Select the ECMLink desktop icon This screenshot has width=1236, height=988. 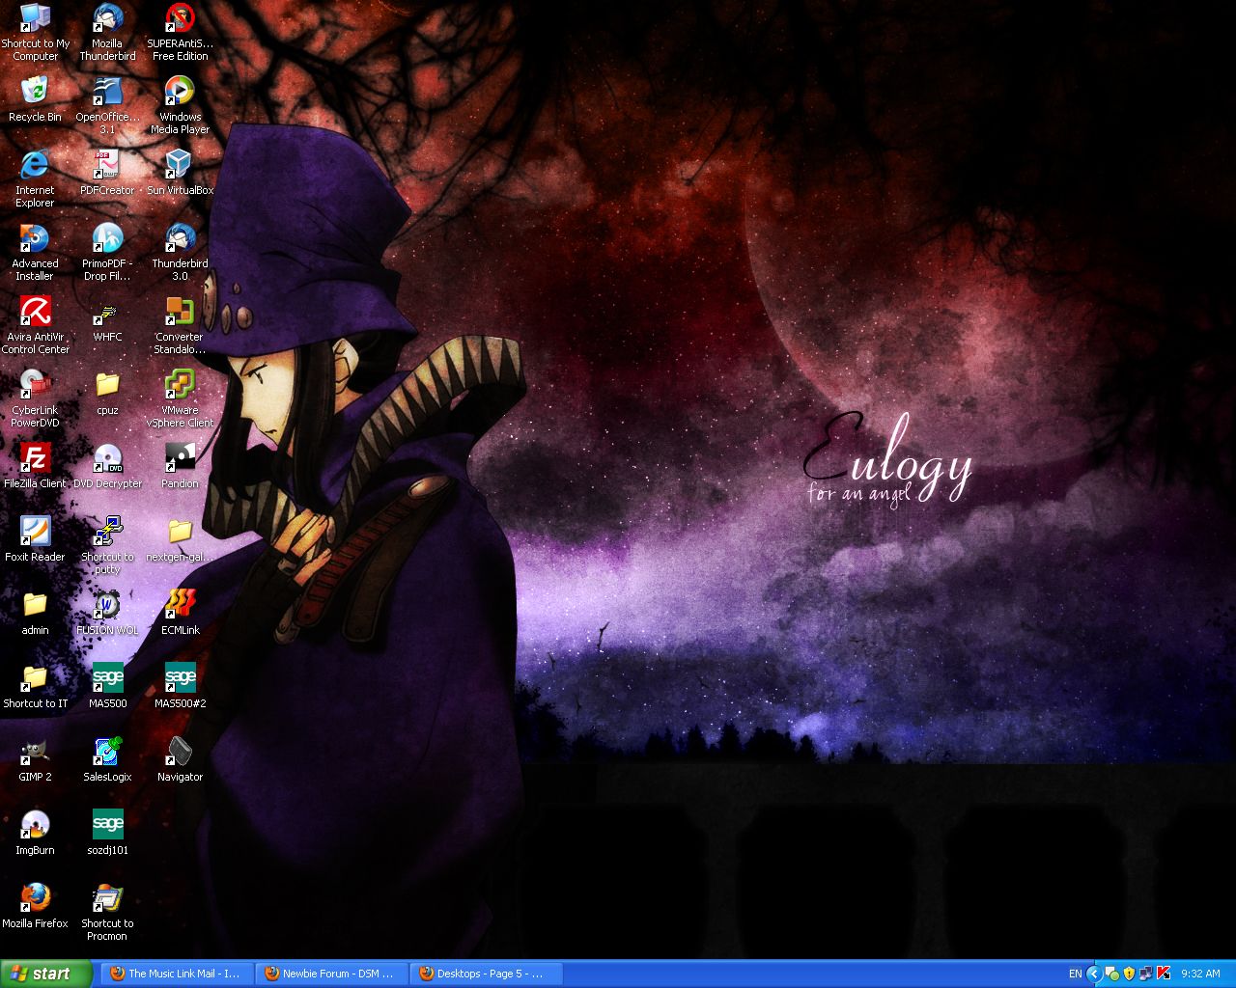[x=180, y=613]
